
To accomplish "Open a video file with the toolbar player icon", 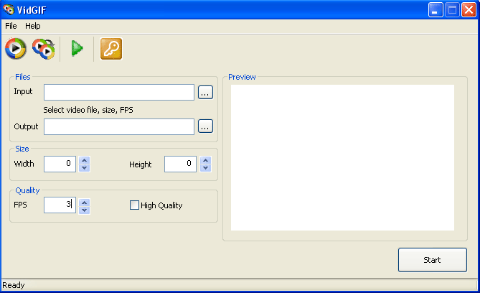I will tap(16, 48).
